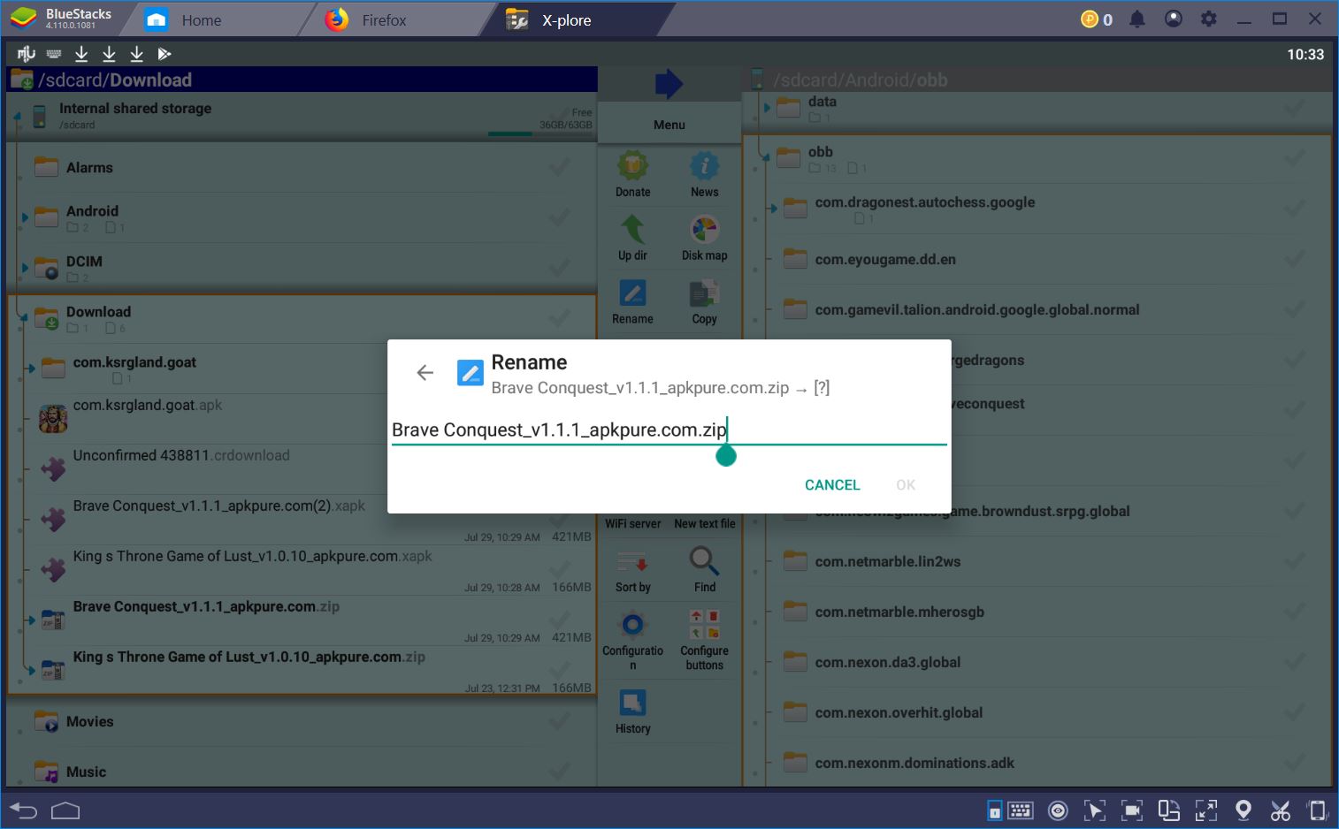Open the Find magnifier tool
1339x829 pixels.
[704, 561]
